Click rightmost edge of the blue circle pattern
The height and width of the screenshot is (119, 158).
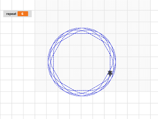point(116,62)
